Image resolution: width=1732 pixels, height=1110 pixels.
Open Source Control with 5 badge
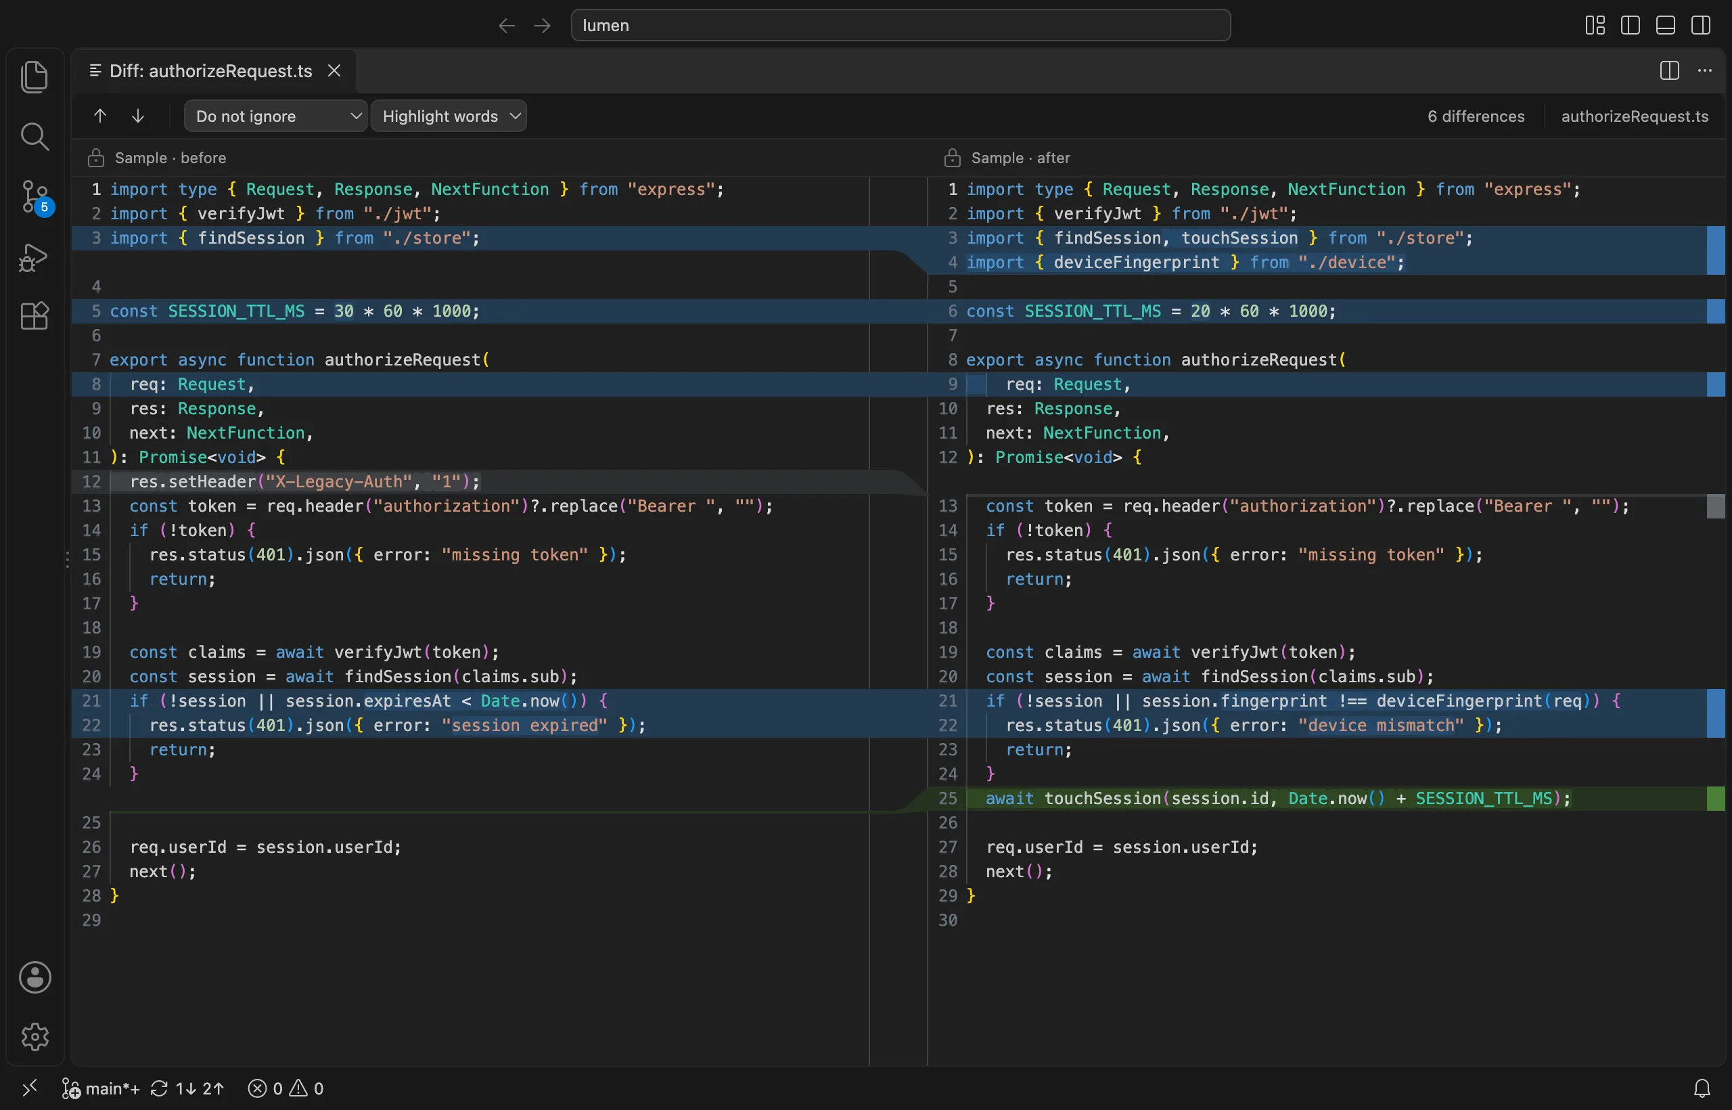click(36, 197)
